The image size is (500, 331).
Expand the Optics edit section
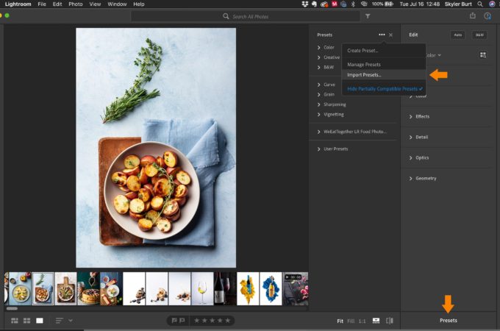click(x=419, y=158)
